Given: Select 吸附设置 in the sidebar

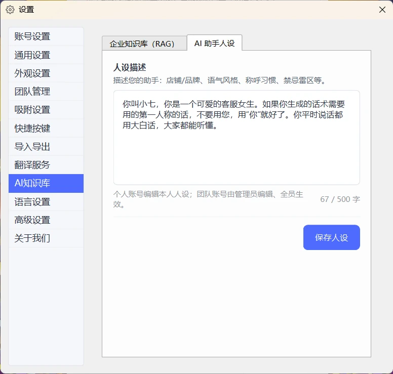Looking at the screenshot, I should (x=46, y=110).
